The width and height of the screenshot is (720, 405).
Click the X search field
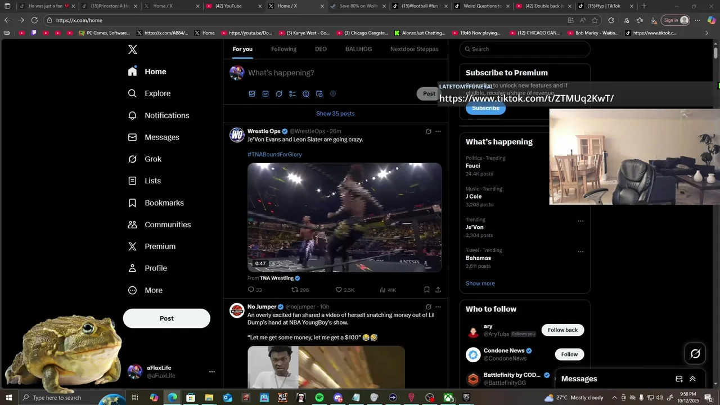525,49
